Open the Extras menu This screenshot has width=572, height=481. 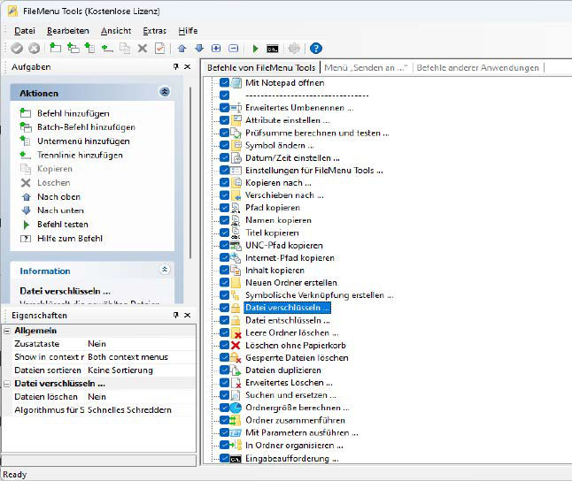tap(154, 31)
